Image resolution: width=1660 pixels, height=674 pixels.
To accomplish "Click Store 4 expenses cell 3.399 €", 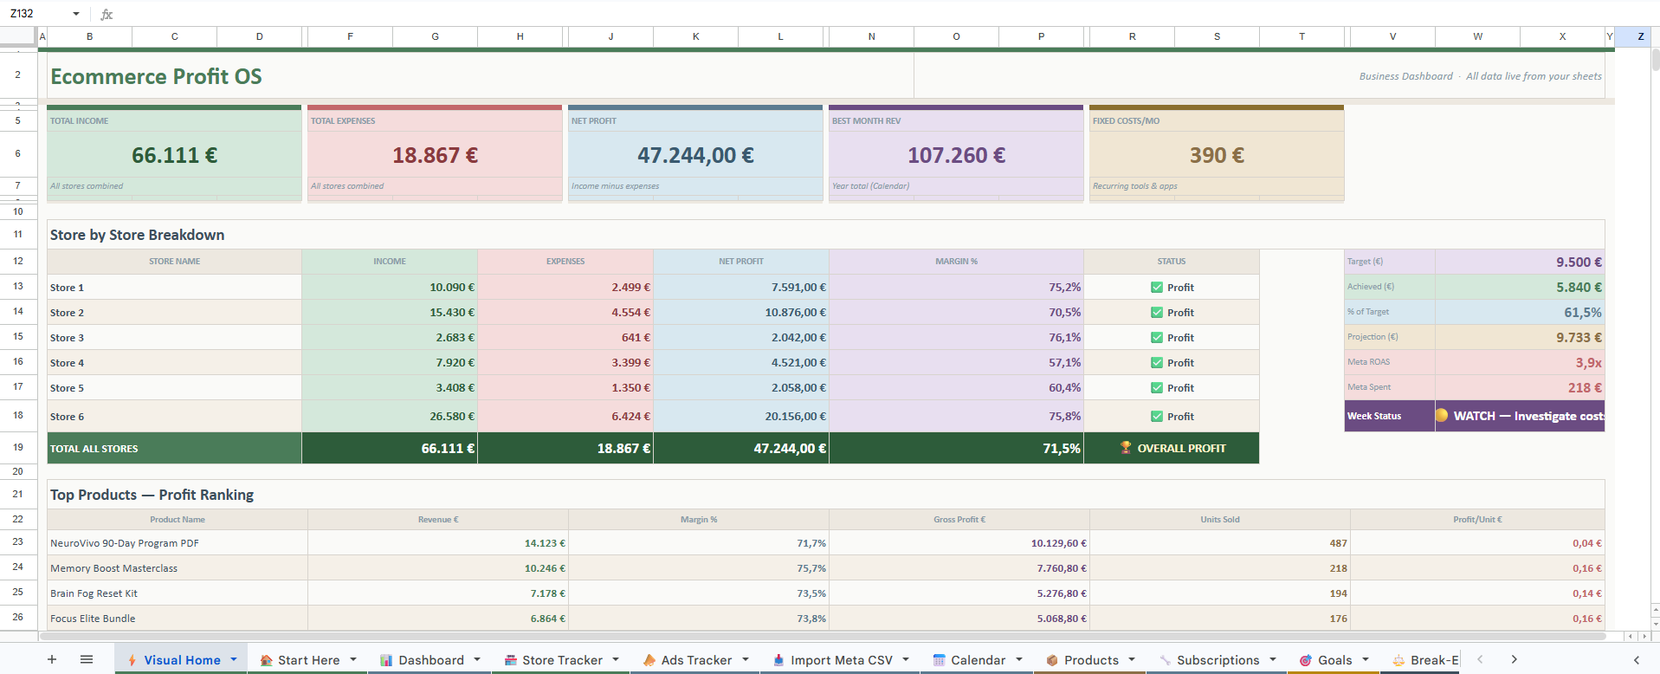I will (x=565, y=362).
